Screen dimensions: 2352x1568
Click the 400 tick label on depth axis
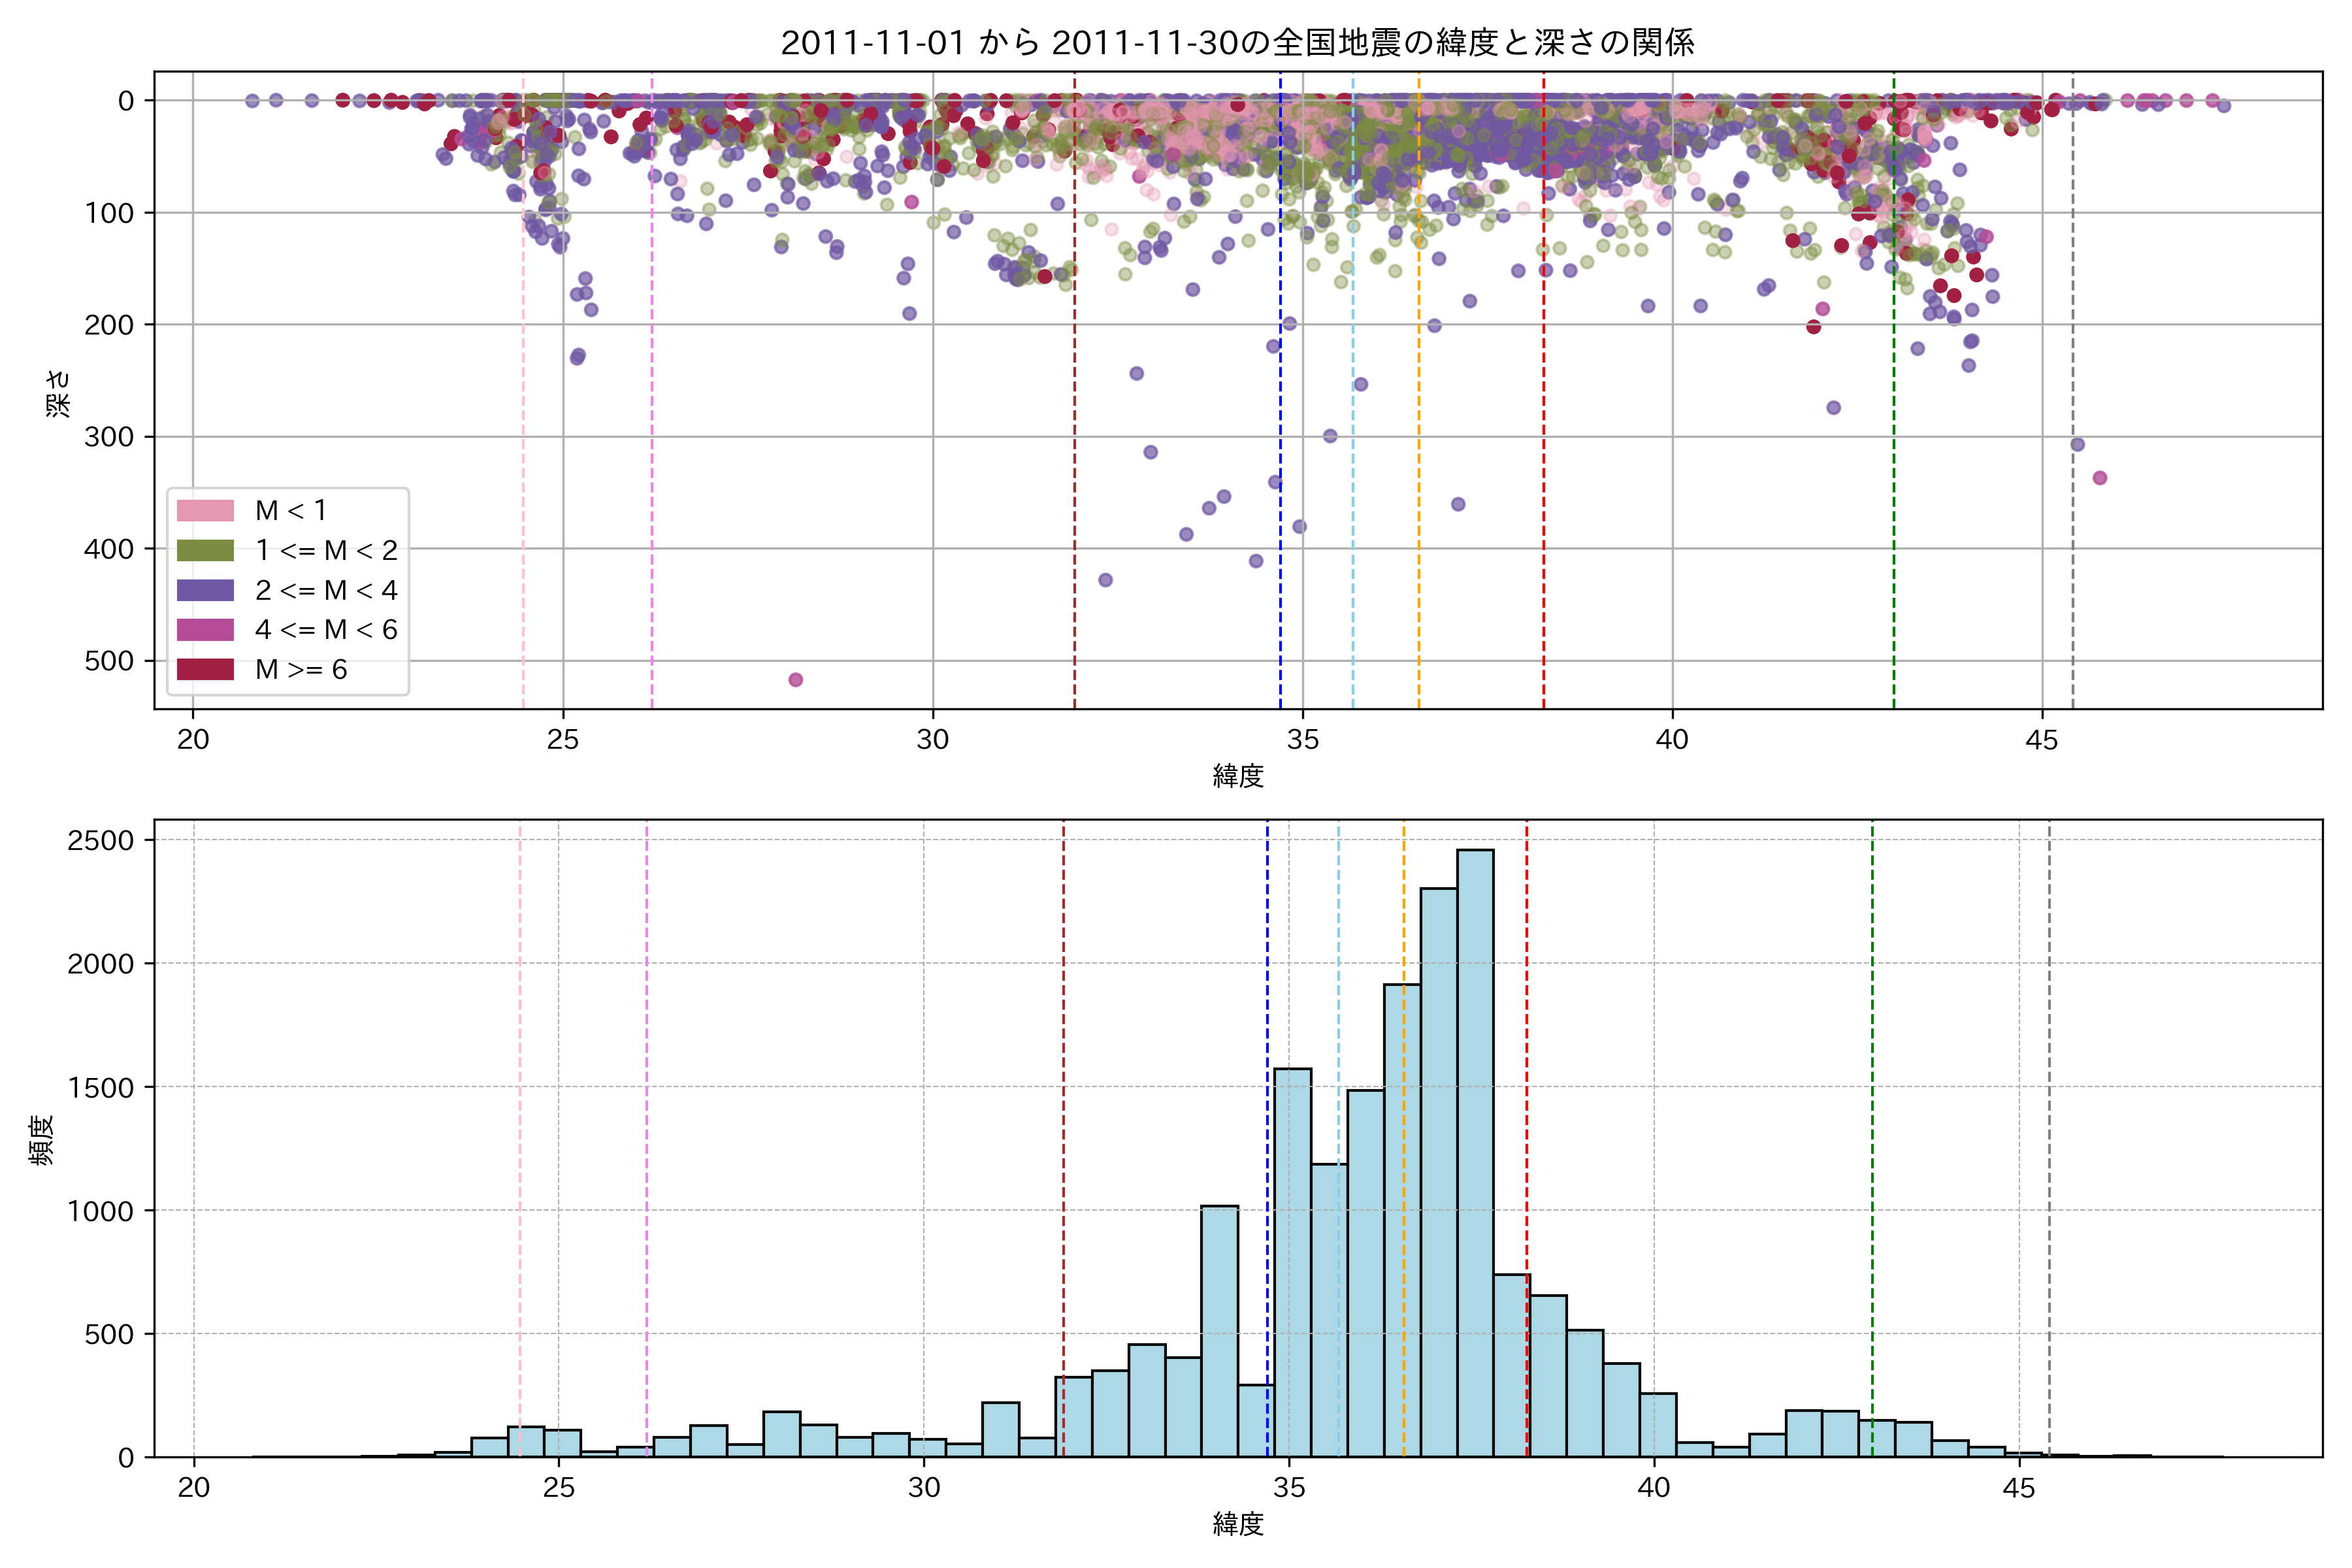pyautogui.click(x=108, y=549)
